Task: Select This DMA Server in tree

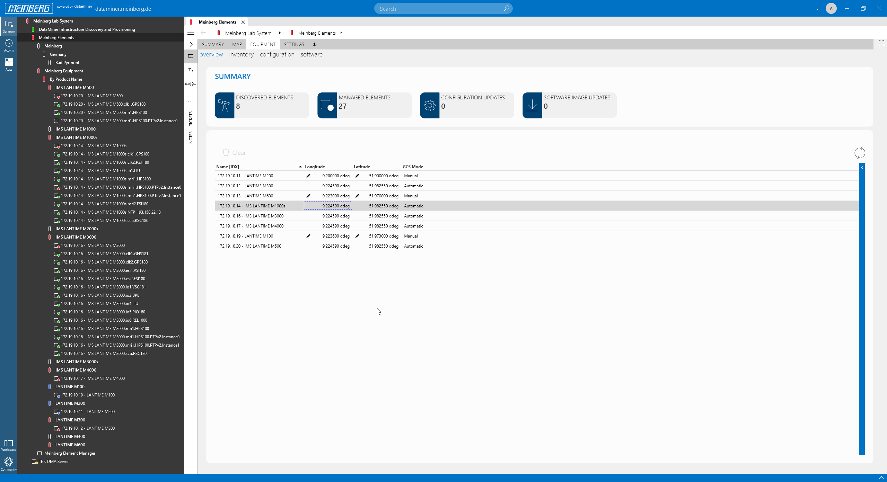Action: coord(54,462)
